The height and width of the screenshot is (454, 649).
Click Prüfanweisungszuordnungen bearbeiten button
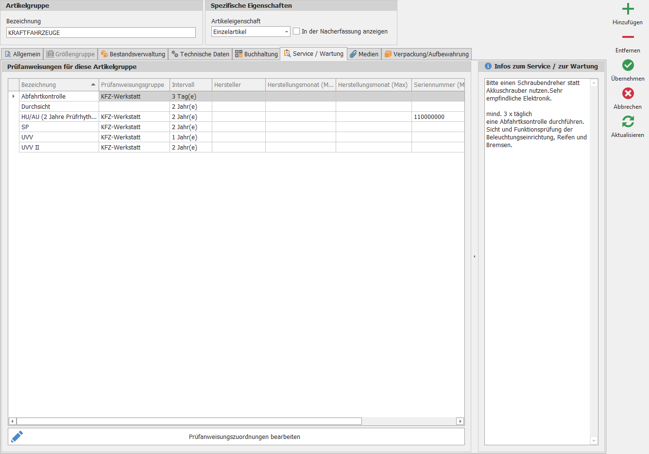244,437
